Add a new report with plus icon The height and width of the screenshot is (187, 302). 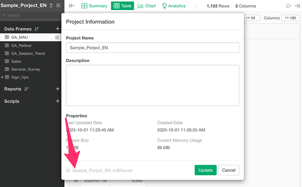pos(57,89)
